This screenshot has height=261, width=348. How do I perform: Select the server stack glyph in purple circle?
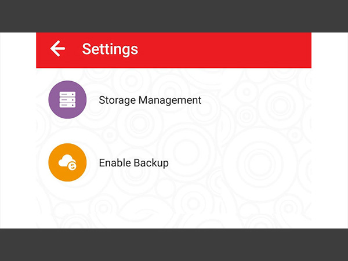pos(67,100)
